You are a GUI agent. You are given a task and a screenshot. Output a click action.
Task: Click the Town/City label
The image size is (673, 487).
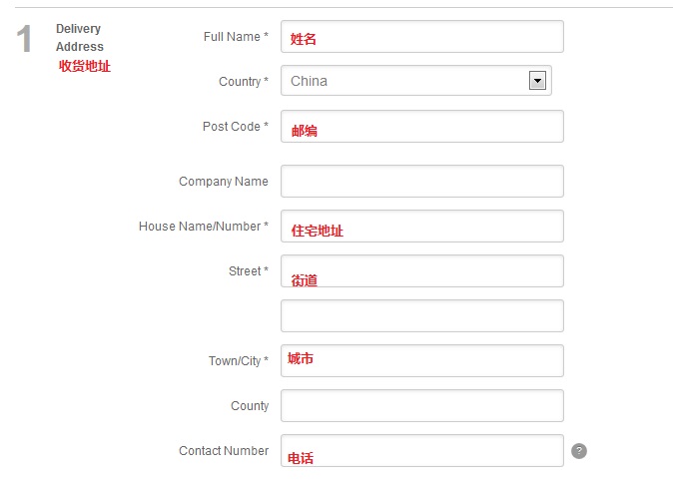click(x=239, y=361)
